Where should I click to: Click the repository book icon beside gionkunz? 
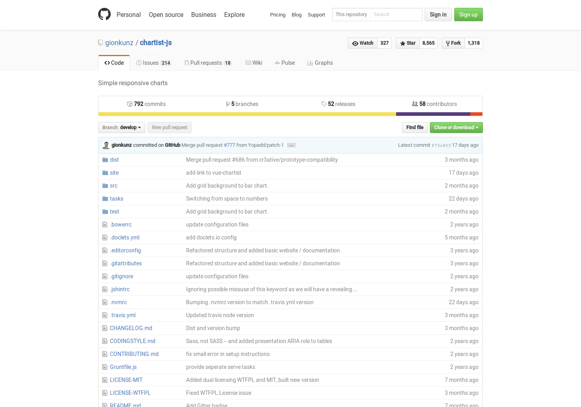coord(100,43)
